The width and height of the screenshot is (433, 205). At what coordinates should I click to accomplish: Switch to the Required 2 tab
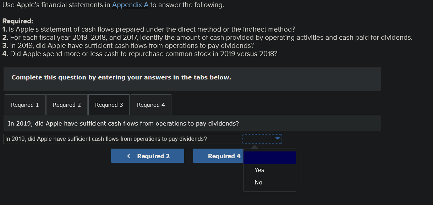67,105
